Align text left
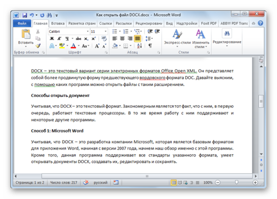Viewport: 277px width, 199px height. click(x=115, y=38)
